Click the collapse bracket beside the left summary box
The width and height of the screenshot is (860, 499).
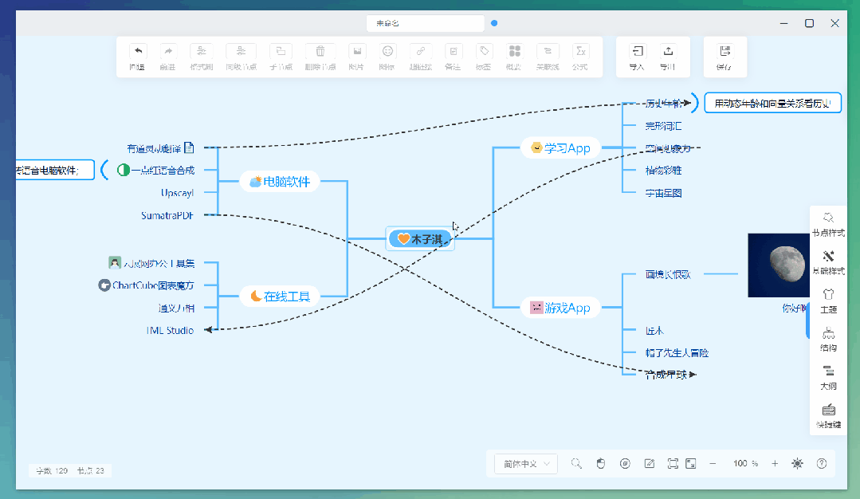pyautogui.click(x=104, y=170)
